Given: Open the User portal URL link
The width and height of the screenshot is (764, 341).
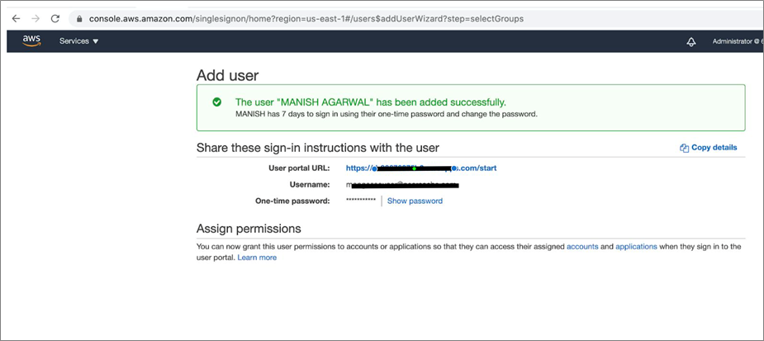Looking at the screenshot, I should (421, 168).
